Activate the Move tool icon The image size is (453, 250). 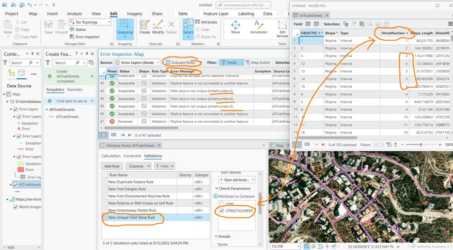[235, 26]
